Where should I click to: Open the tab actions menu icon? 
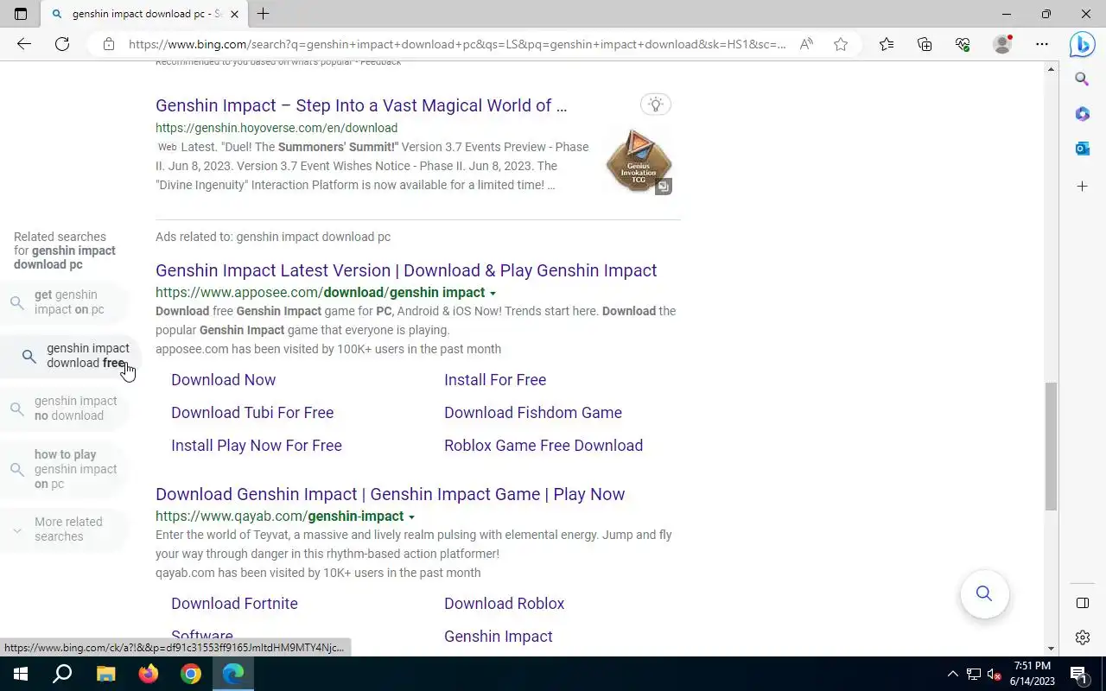21,14
